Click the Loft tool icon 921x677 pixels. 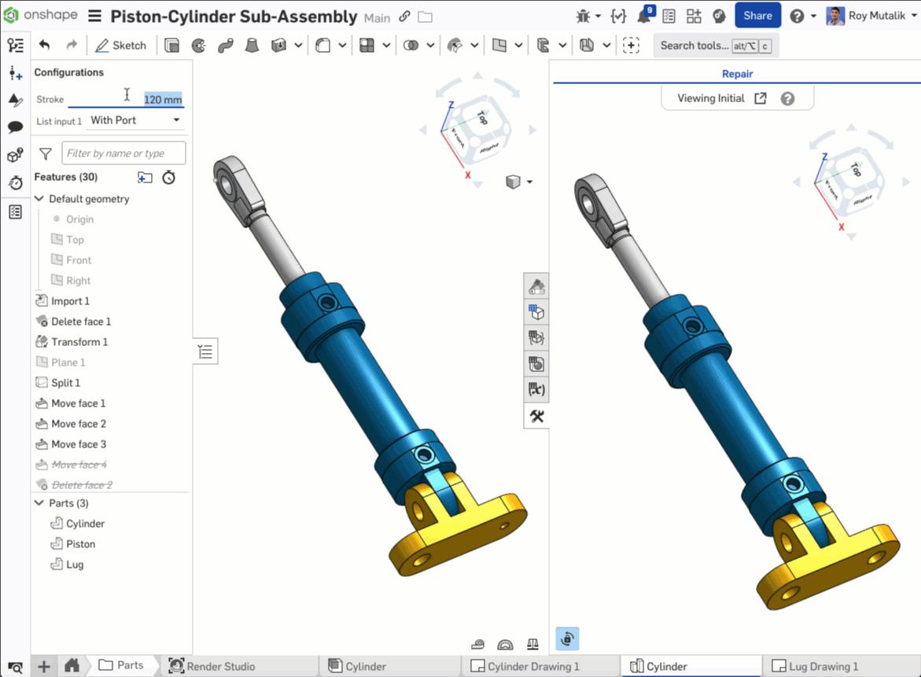(252, 46)
